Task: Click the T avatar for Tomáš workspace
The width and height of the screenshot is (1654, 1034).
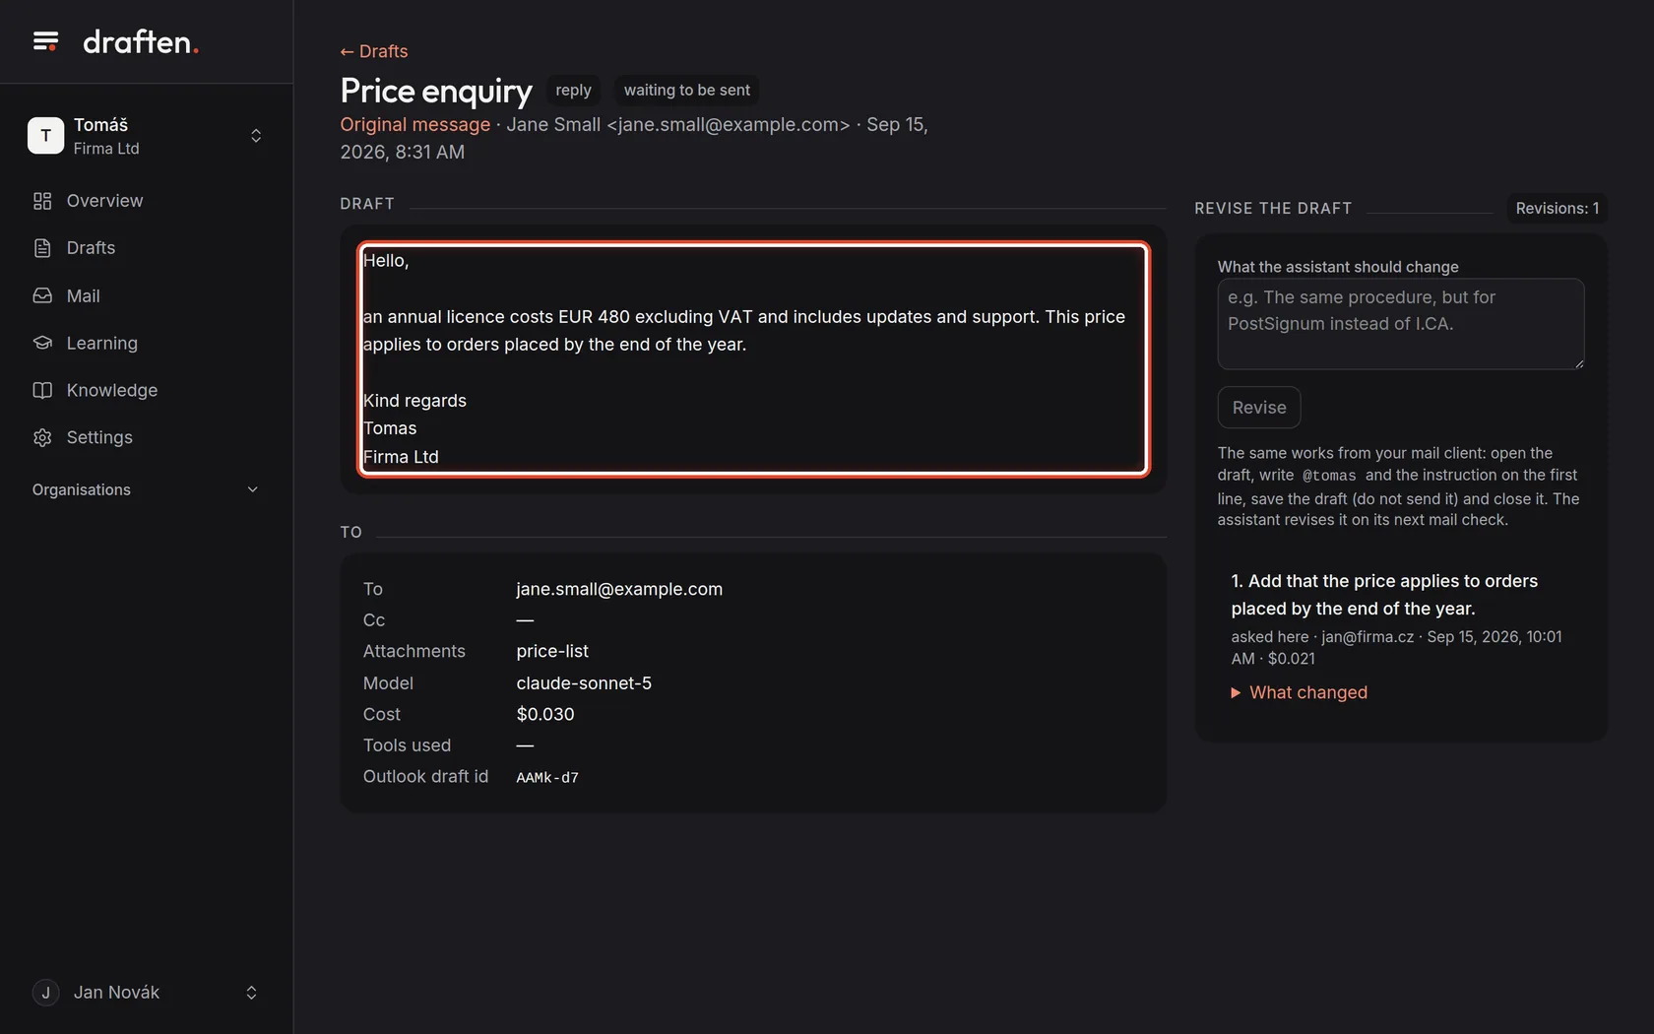Action: pyautogui.click(x=45, y=136)
